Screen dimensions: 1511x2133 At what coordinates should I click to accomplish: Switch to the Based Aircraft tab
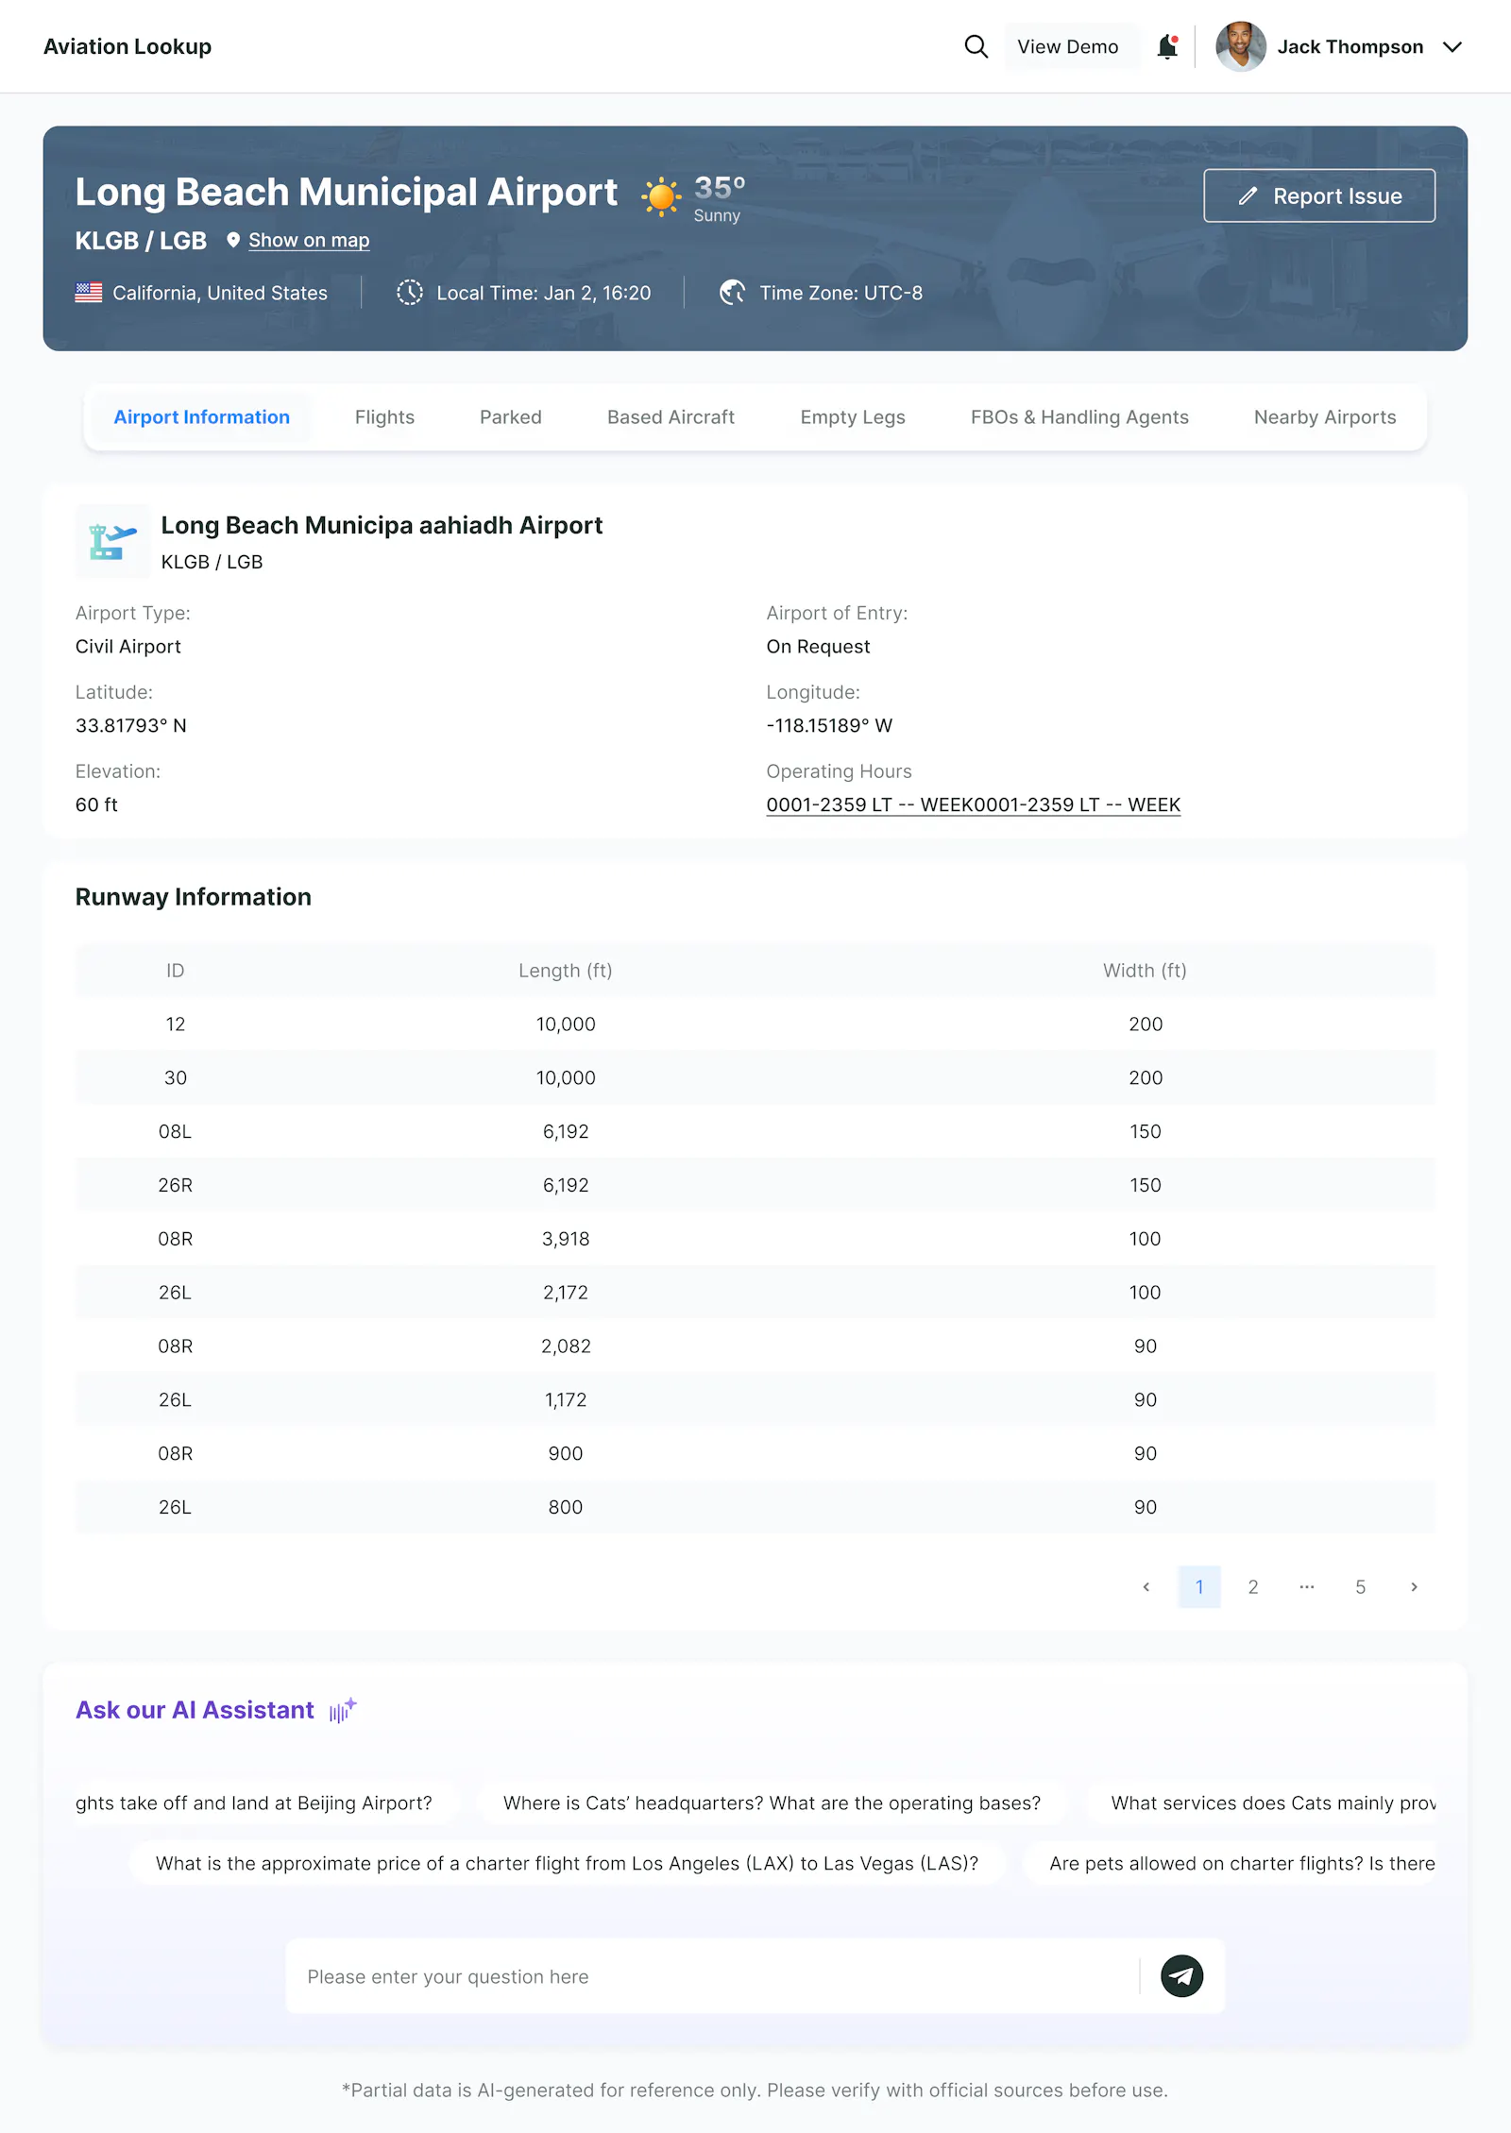(671, 417)
